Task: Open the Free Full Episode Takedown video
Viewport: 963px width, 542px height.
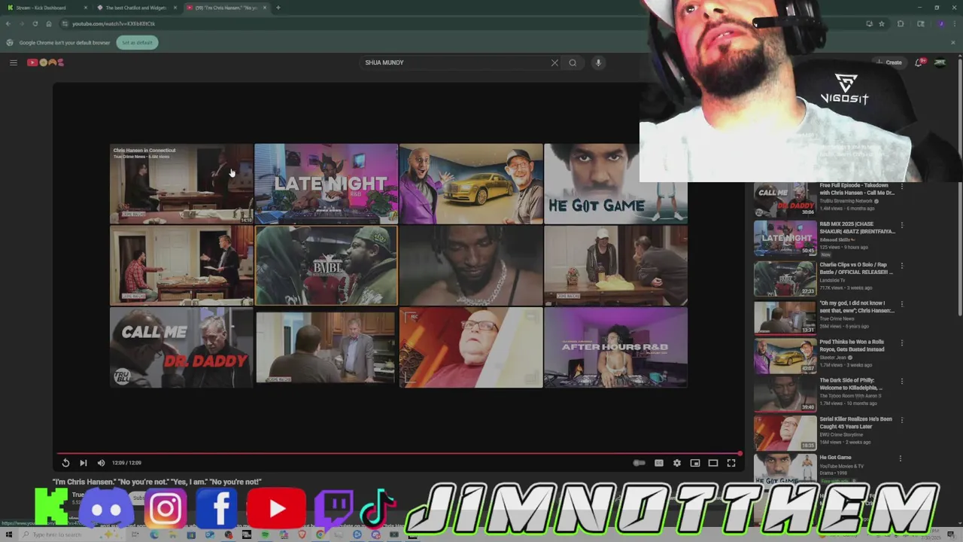Action: (857, 189)
